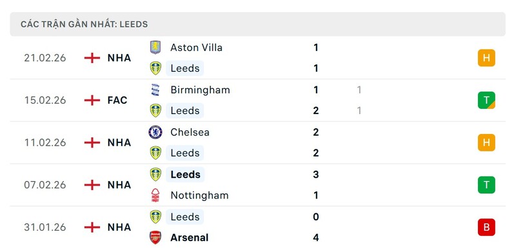Click Leeds crest in Aston Villa match
The image size is (516, 248).
coord(155,68)
